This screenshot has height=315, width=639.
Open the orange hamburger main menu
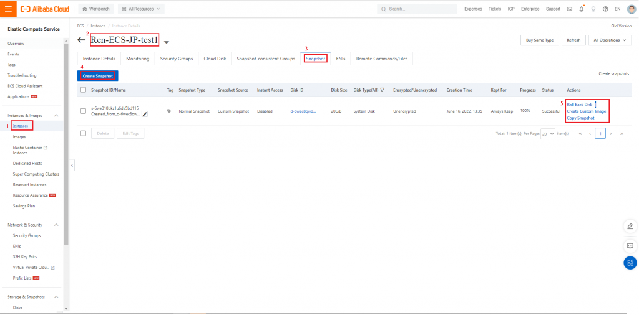click(x=8, y=9)
